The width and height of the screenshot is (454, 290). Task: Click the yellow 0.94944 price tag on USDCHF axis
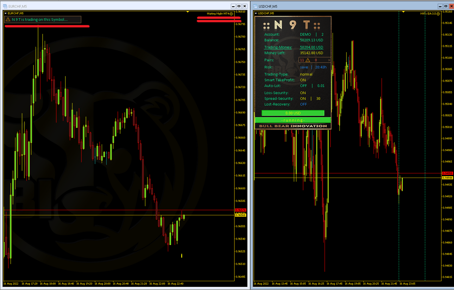pyautogui.click(x=447, y=178)
